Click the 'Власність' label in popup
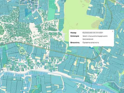This screenshot has width=124, height=93. [x=75, y=43]
